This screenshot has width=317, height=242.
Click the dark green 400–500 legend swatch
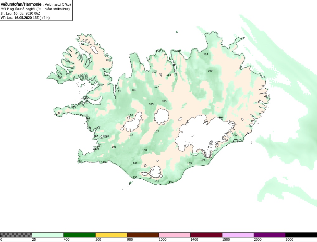(80, 235)
